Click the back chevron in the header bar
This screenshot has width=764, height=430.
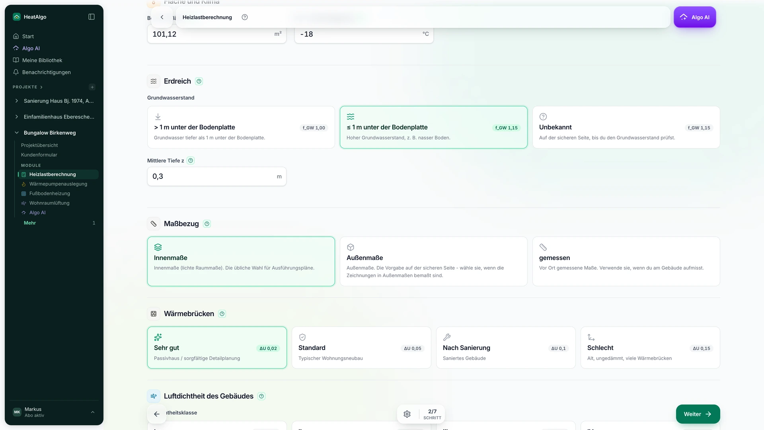coord(162,17)
